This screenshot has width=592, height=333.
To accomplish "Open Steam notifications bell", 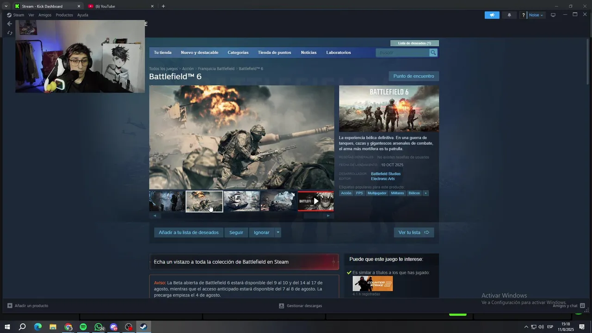I will 509,15.
